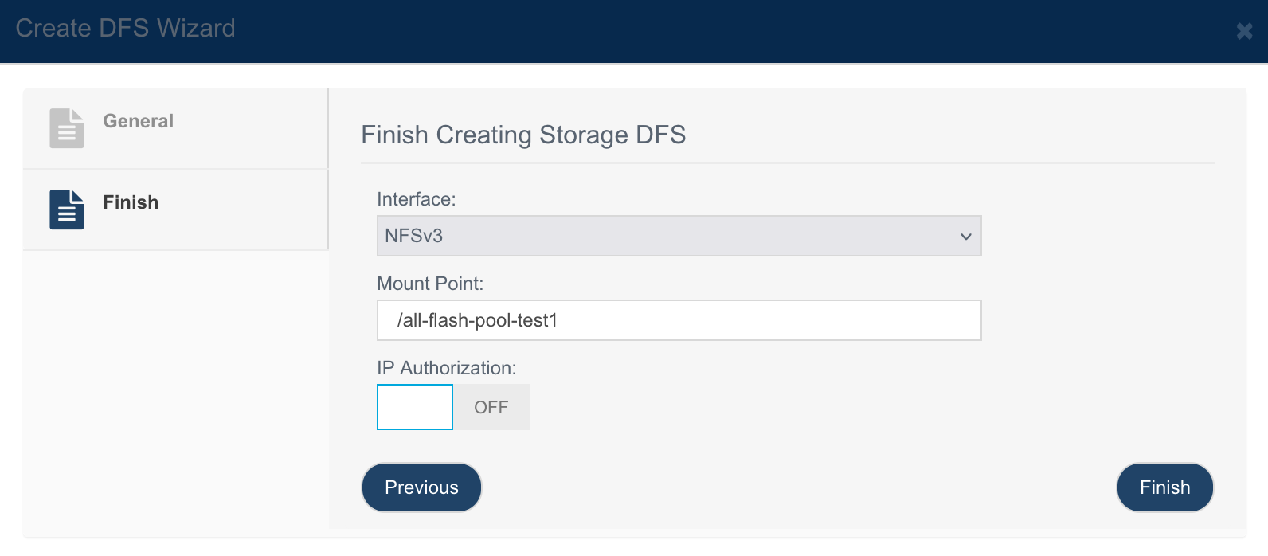Screen dimensions: 1268x556
Task: Switch to the General wizard step
Action: 175,128
